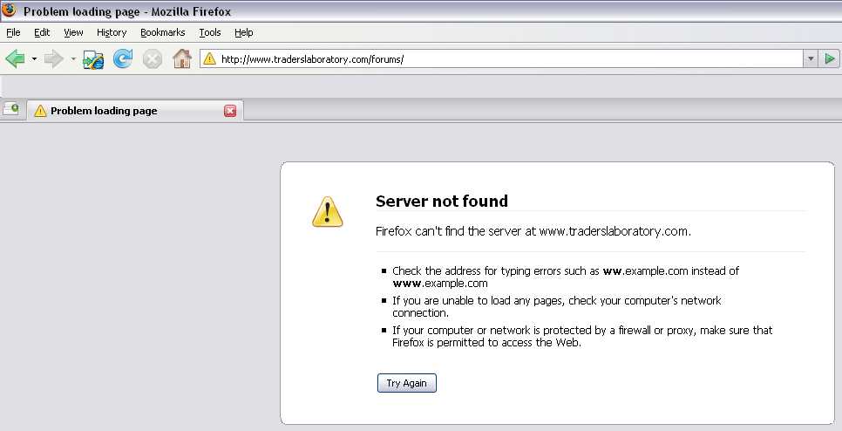
Task: Click the Server not found heading
Action: tap(441, 201)
